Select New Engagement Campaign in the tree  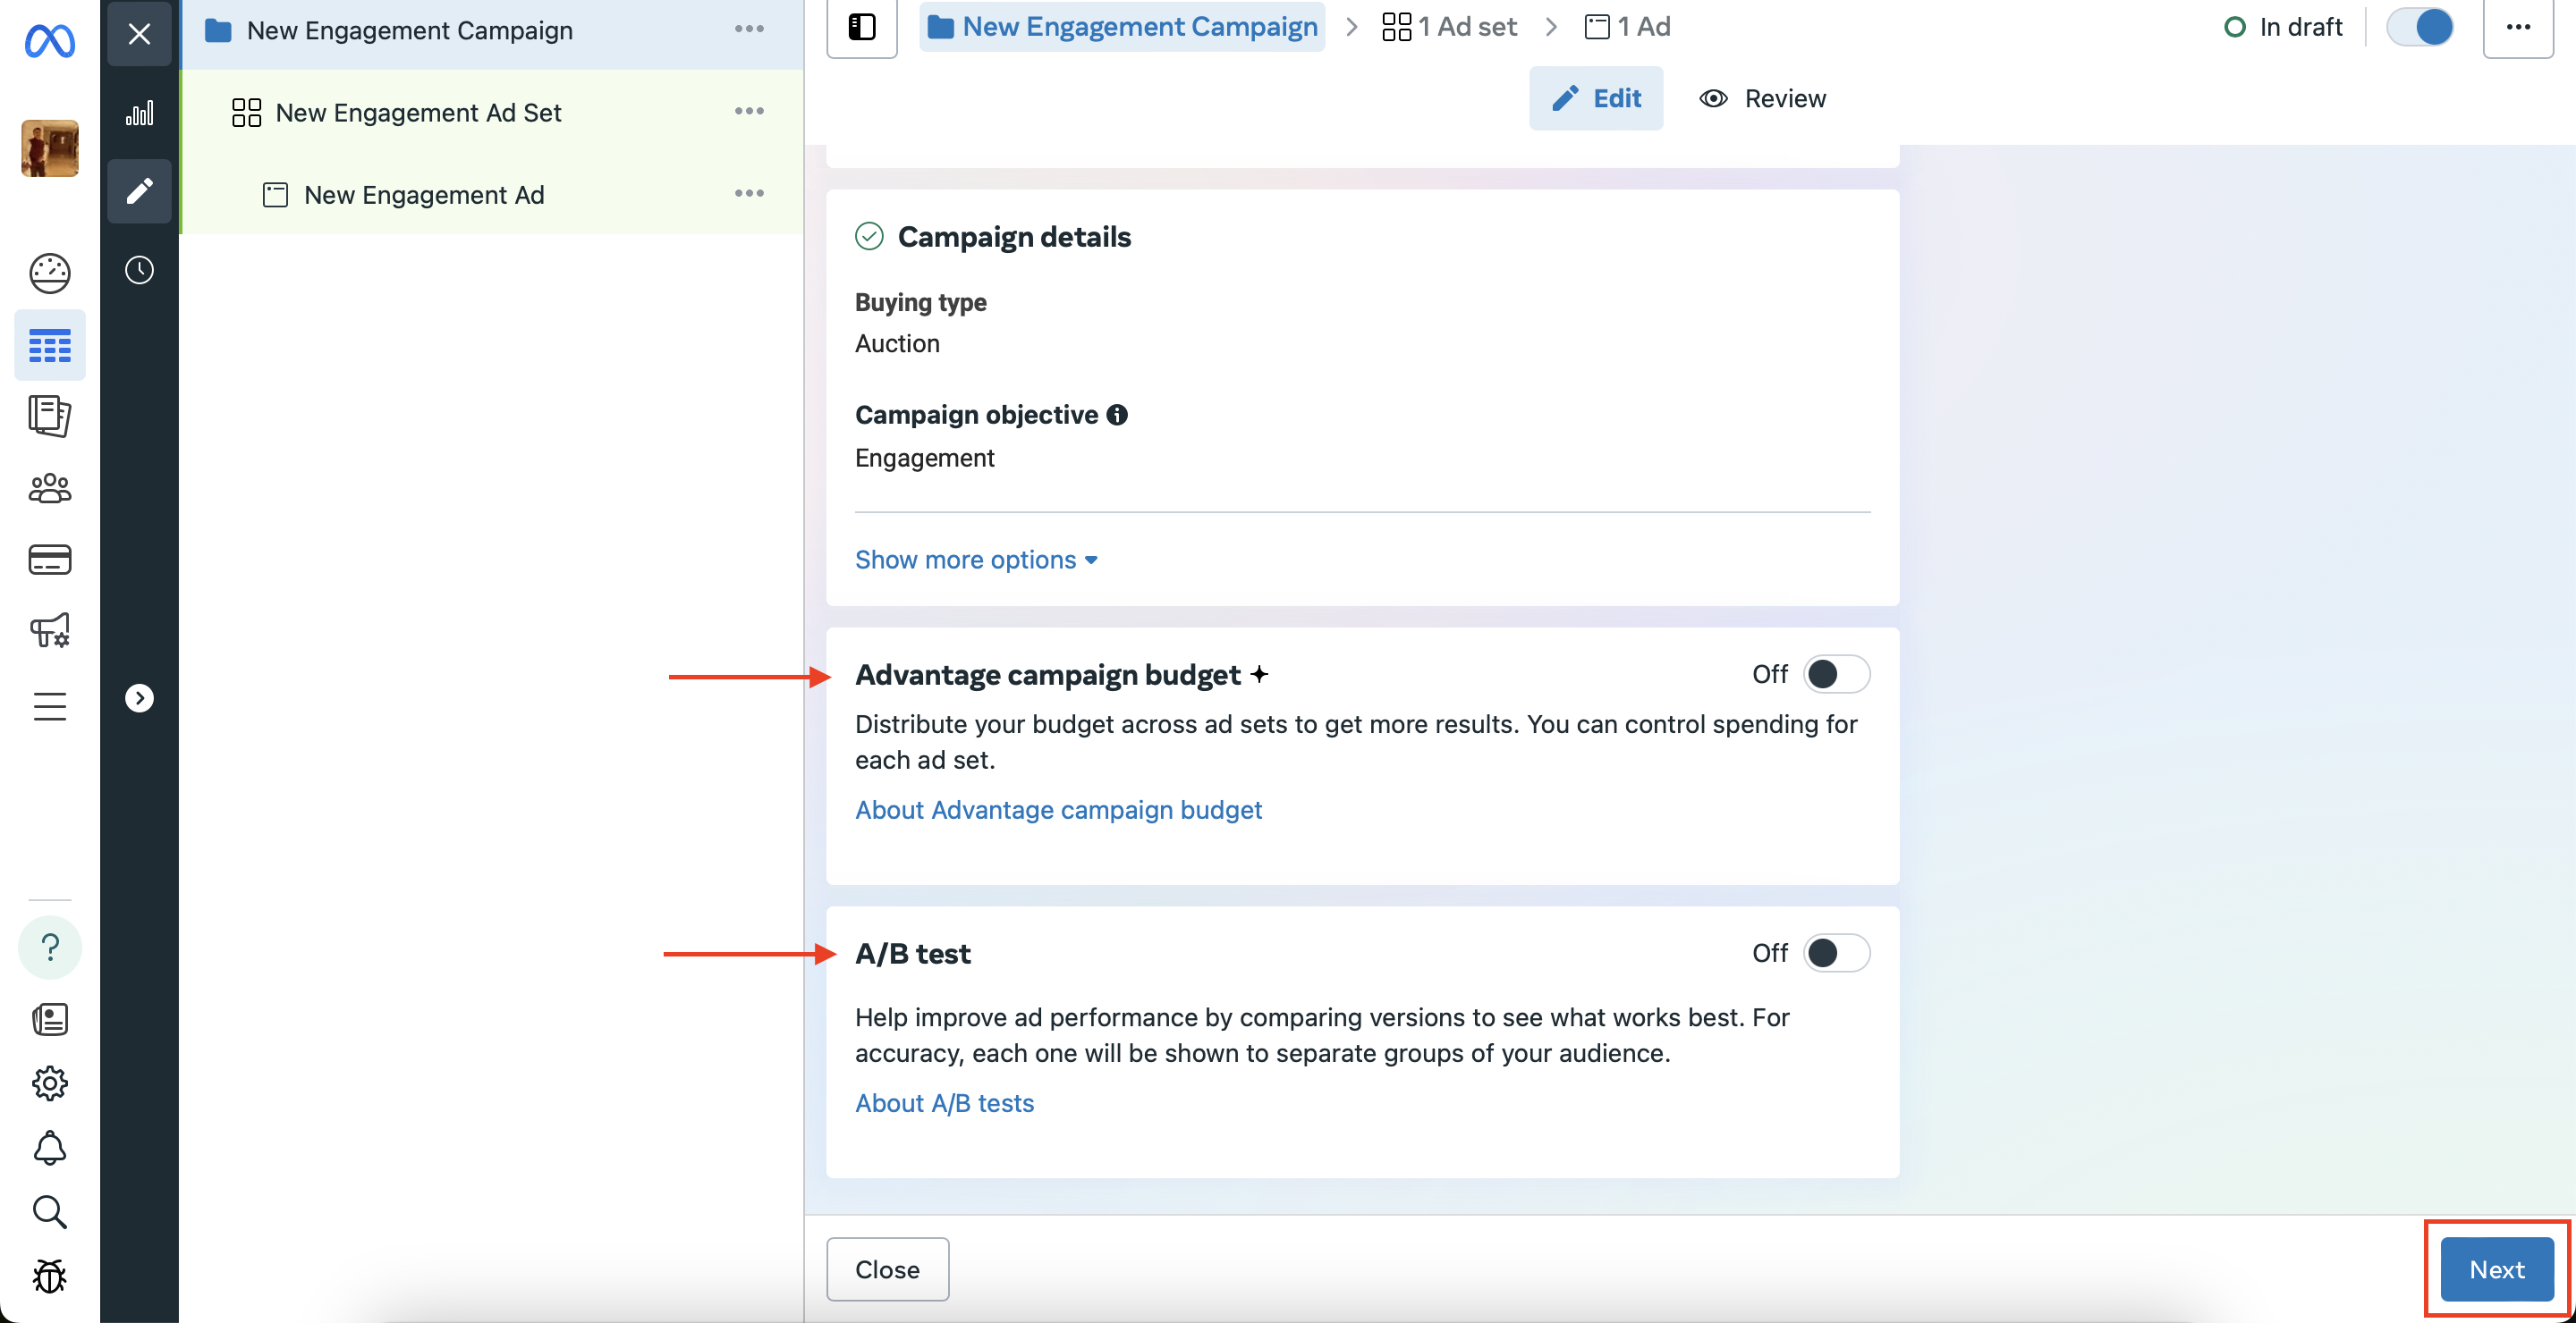click(x=409, y=30)
